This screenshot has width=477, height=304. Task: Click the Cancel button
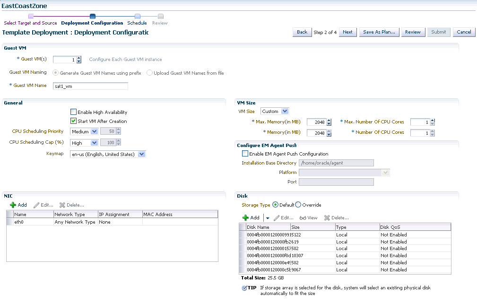[x=464, y=32]
